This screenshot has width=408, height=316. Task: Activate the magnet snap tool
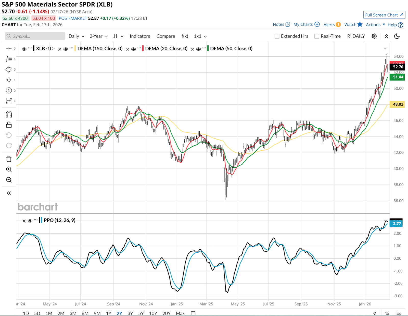pos(9,114)
